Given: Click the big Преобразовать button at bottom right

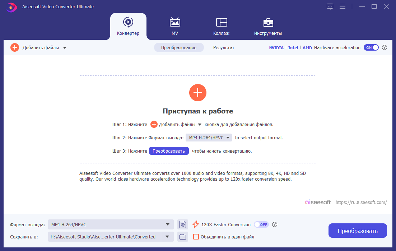Looking at the screenshot, I should click(x=358, y=231).
